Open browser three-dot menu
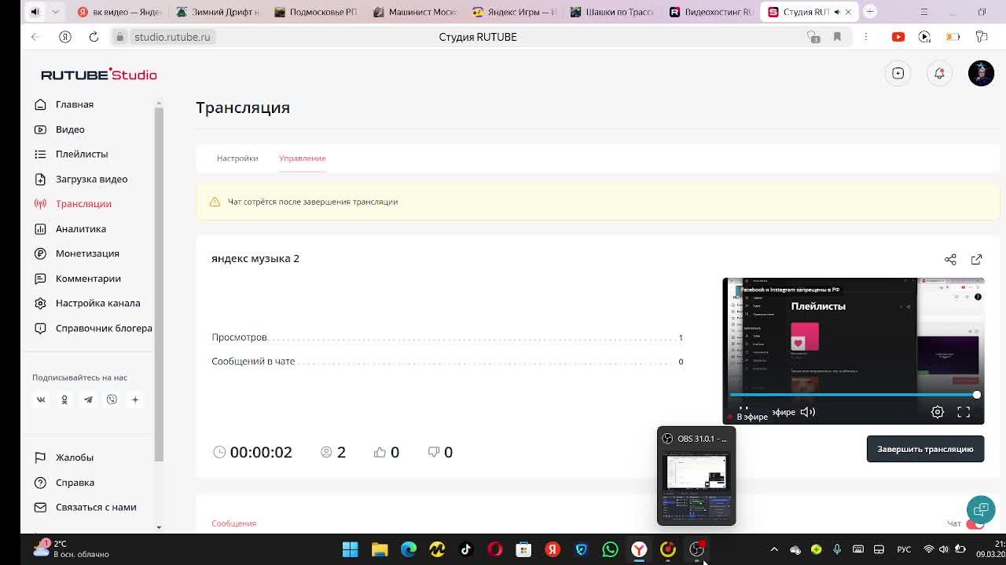1006x565 pixels. click(x=865, y=37)
